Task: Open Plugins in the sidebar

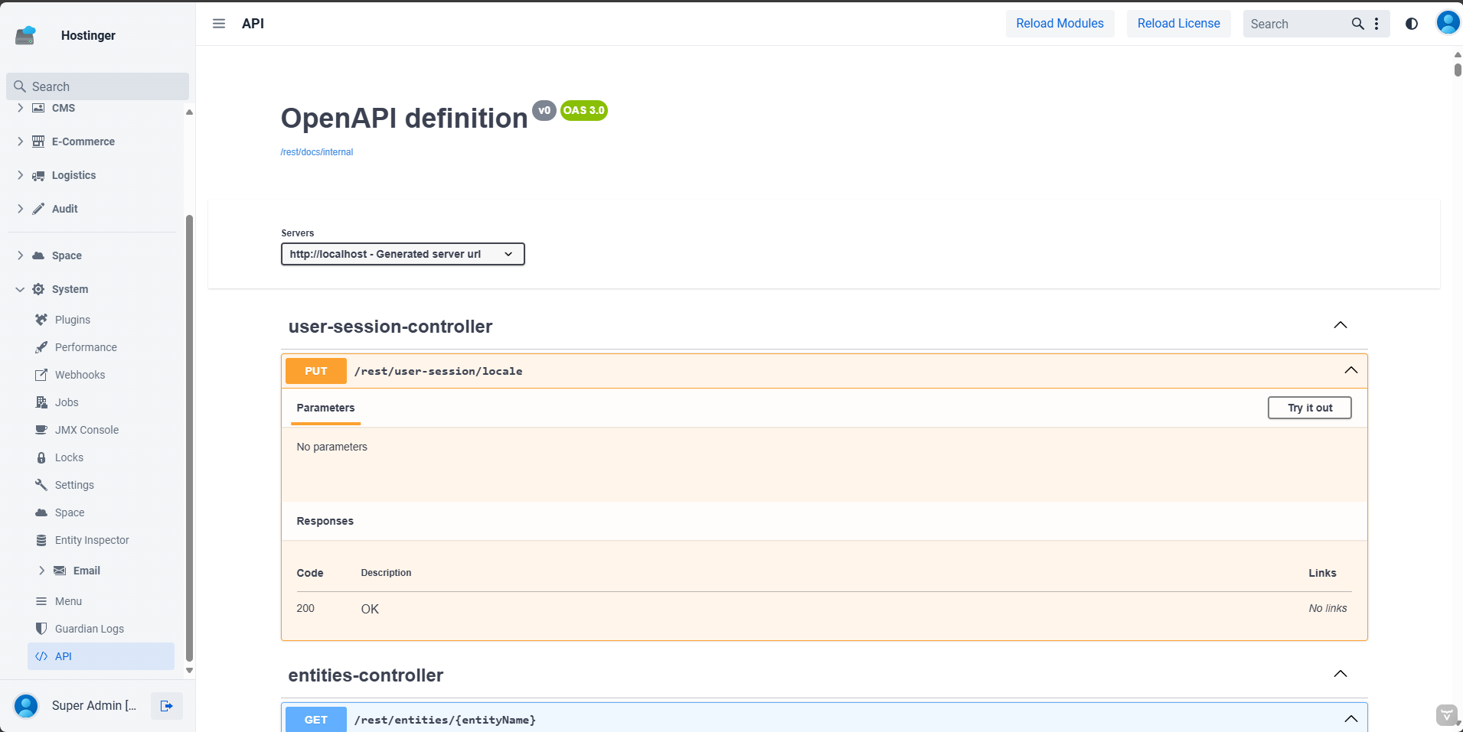Action: point(100,320)
